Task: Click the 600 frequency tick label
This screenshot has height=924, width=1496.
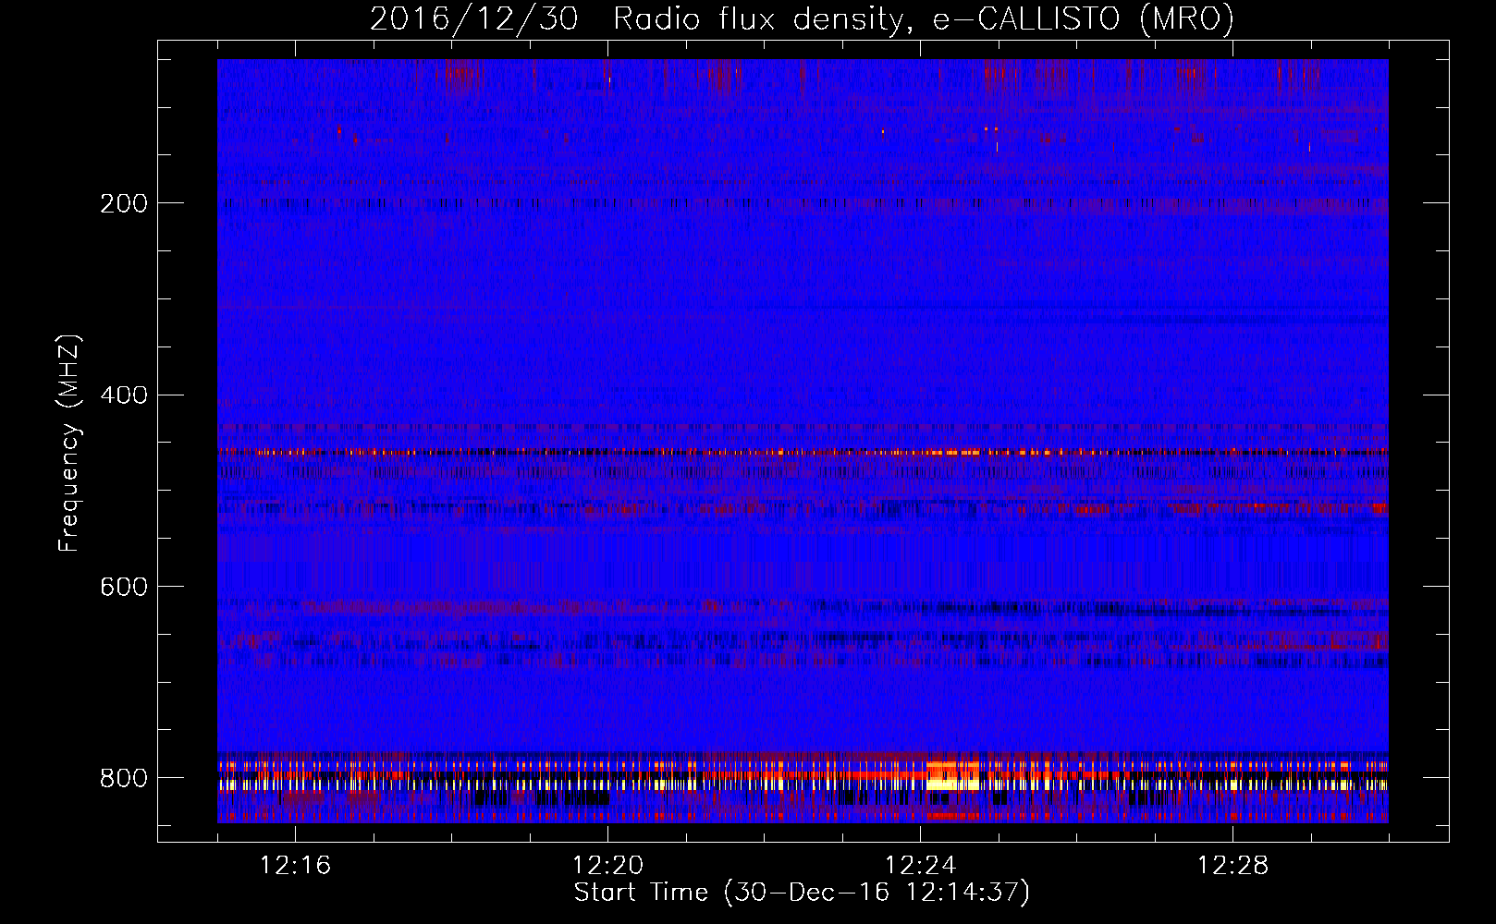Action: click(x=124, y=587)
